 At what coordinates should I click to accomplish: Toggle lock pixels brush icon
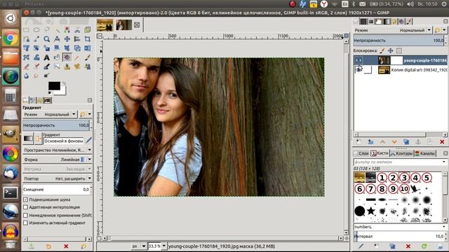tap(382, 50)
